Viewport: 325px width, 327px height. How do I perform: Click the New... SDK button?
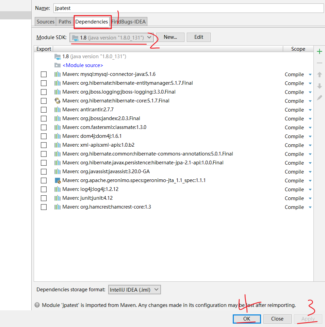[x=170, y=37]
